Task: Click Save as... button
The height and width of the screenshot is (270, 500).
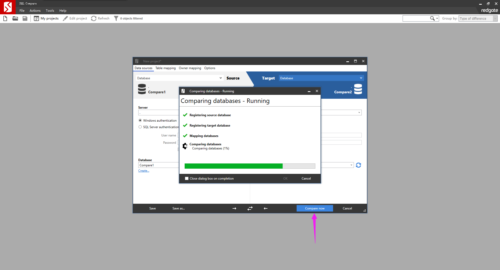Action: point(179,208)
